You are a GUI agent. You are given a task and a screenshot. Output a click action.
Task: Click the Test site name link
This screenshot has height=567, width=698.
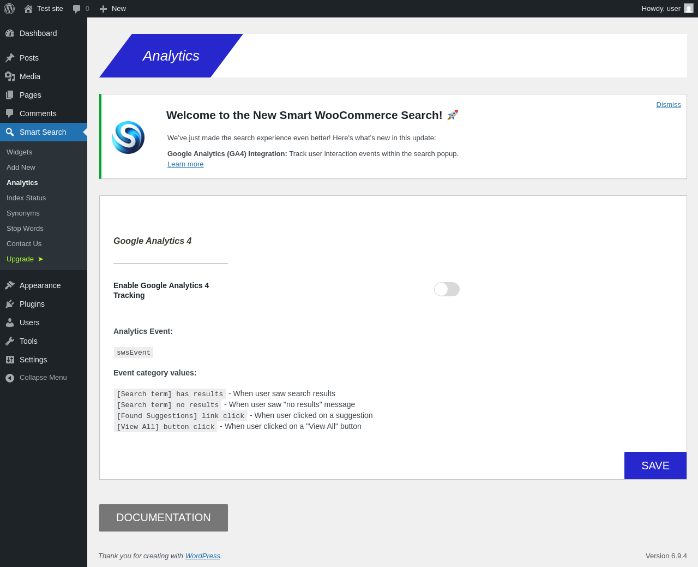tap(50, 9)
